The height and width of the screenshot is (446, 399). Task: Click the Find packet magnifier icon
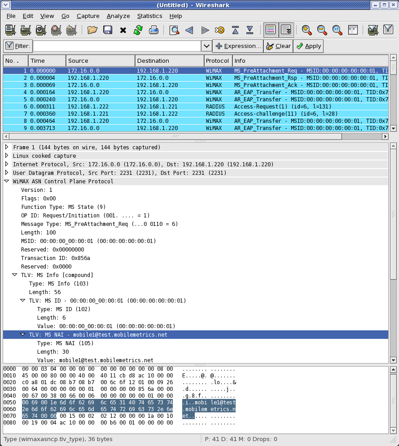click(x=174, y=30)
